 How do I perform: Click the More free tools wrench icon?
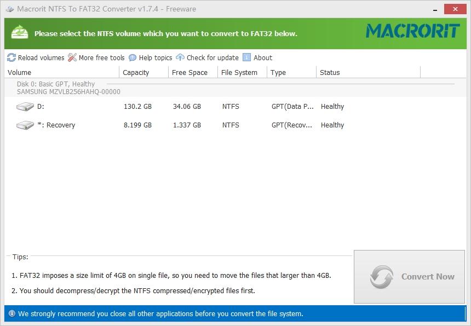point(72,57)
